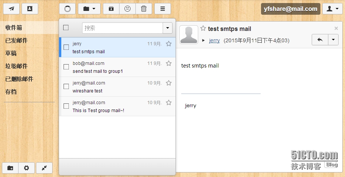Click the jerry sender link
The image size is (345, 177).
pyautogui.click(x=214, y=40)
